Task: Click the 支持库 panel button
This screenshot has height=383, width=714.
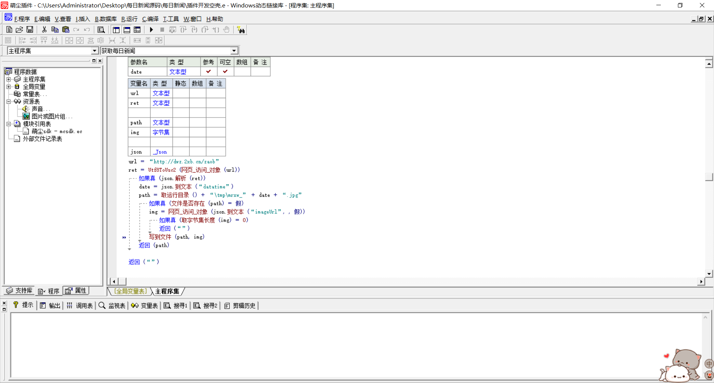Action: [20, 291]
